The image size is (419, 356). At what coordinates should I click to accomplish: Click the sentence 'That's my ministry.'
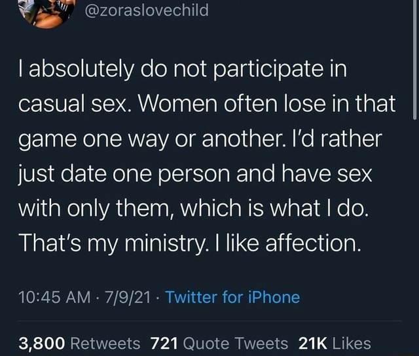[x=113, y=243]
